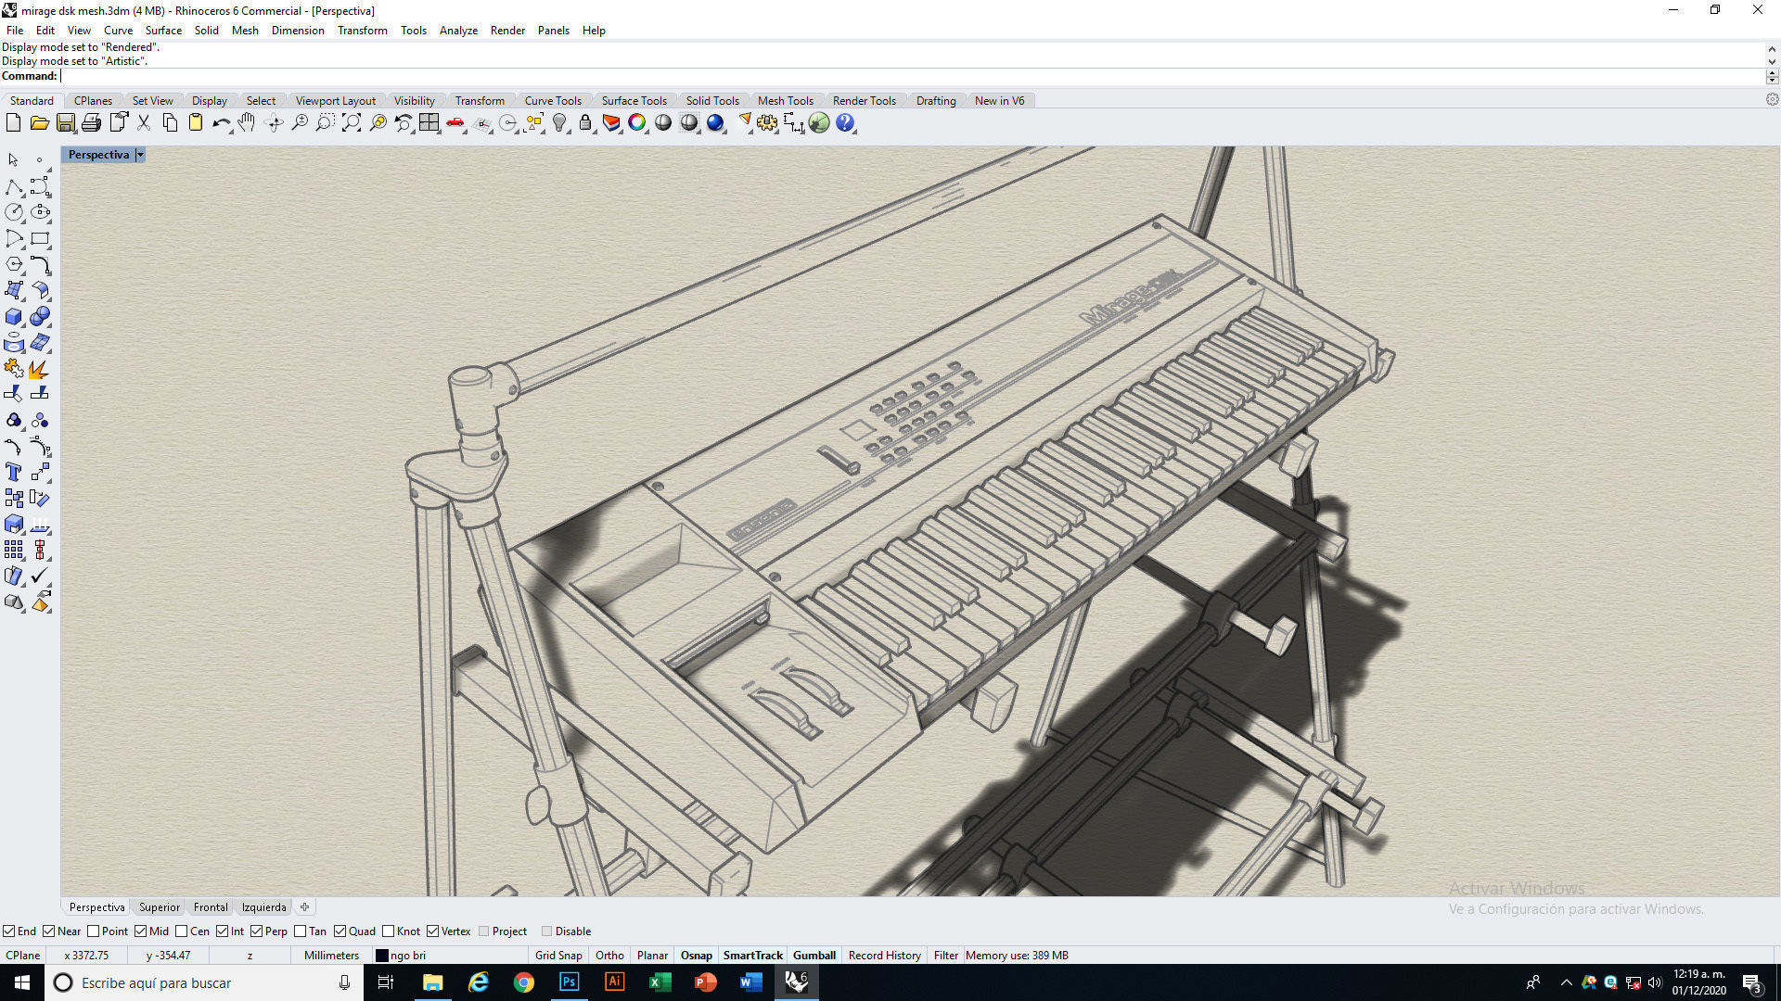The image size is (1781, 1001).
Task: Enable the Cen osnap checkbox
Action: click(x=182, y=931)
